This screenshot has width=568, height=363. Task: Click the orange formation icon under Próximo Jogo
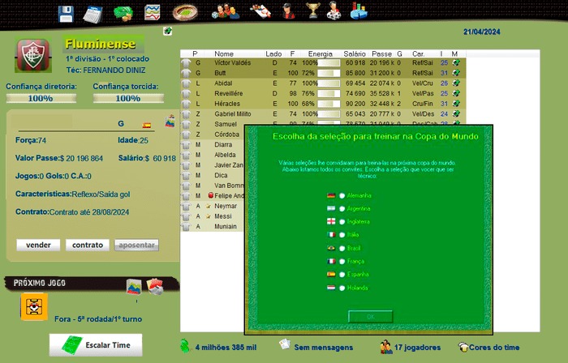point(34,306)
